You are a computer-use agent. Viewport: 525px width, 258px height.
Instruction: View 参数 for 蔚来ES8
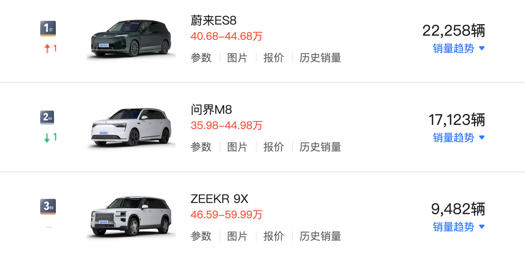(201, 58)
